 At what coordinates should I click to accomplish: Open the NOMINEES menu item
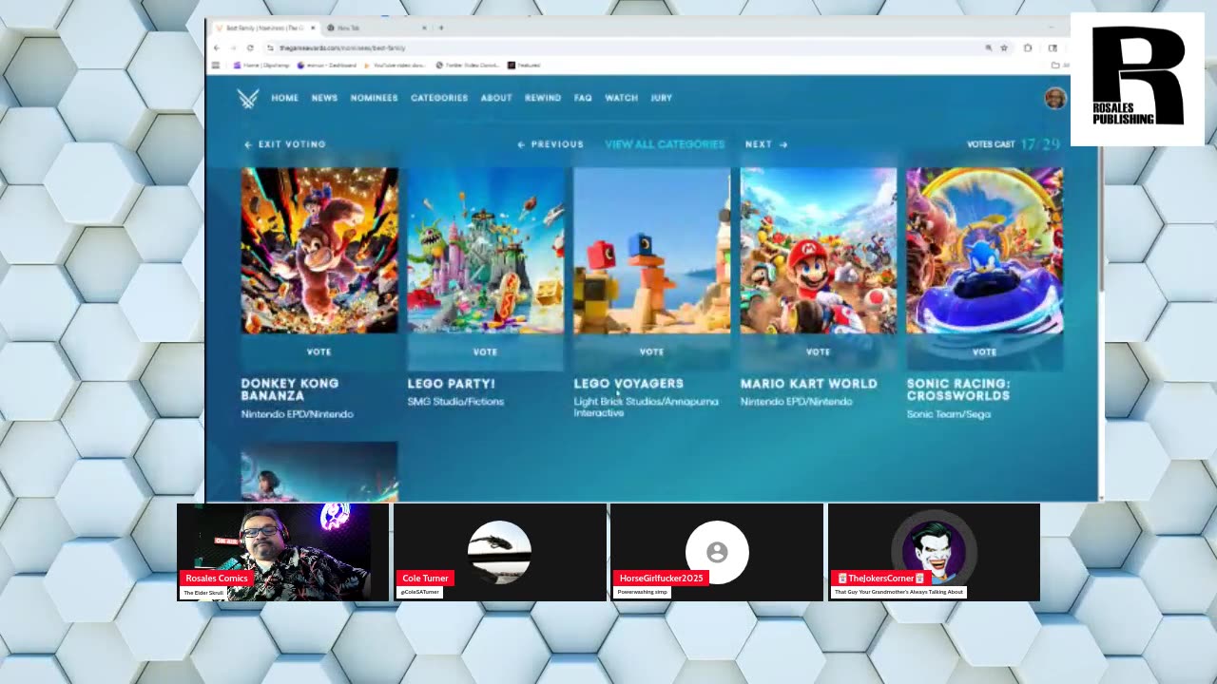pos(374,98)
